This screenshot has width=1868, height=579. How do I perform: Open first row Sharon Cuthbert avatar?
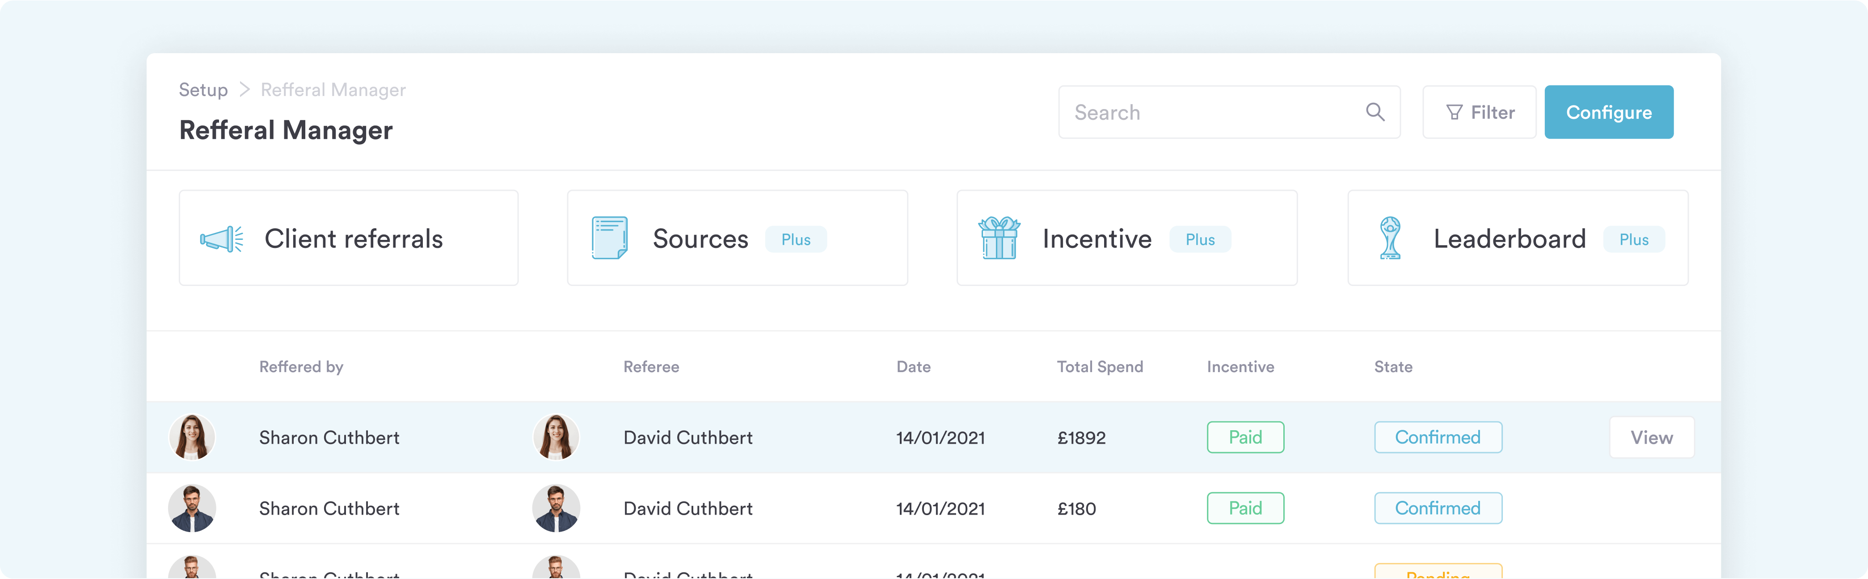[x=192, y=437]
